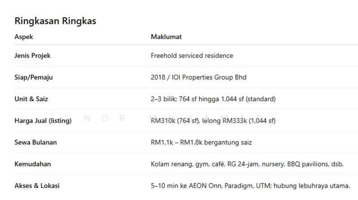Click the Ringkasan Ringkas heading
Screen dimensions: 358x200
(55, 21)
